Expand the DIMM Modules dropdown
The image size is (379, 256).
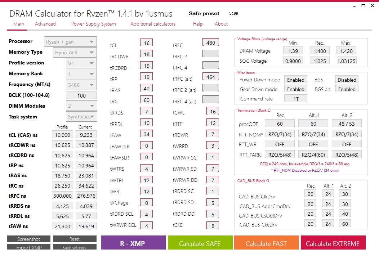81,106
